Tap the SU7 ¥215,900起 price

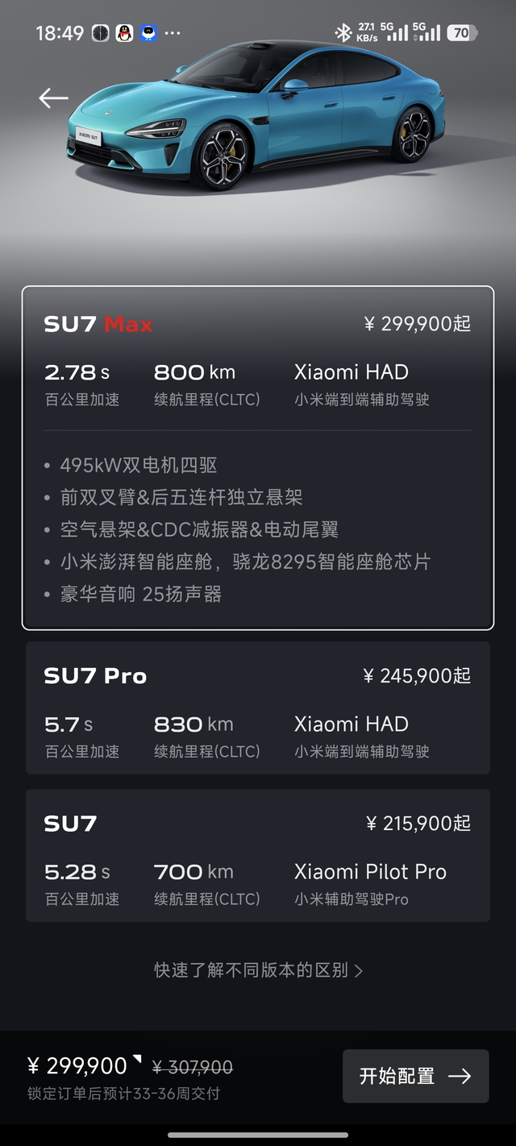pos(418,823)
